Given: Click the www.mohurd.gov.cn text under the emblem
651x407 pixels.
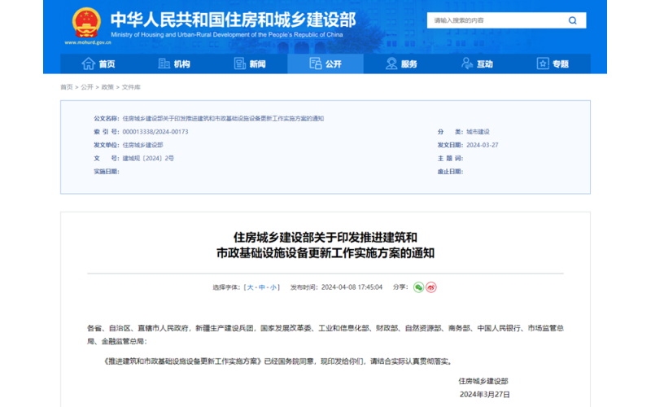Looking at the screenshot, I should pos(88,42).
